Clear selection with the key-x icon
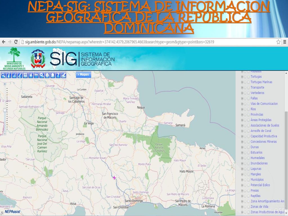 (x=64, y=75)
